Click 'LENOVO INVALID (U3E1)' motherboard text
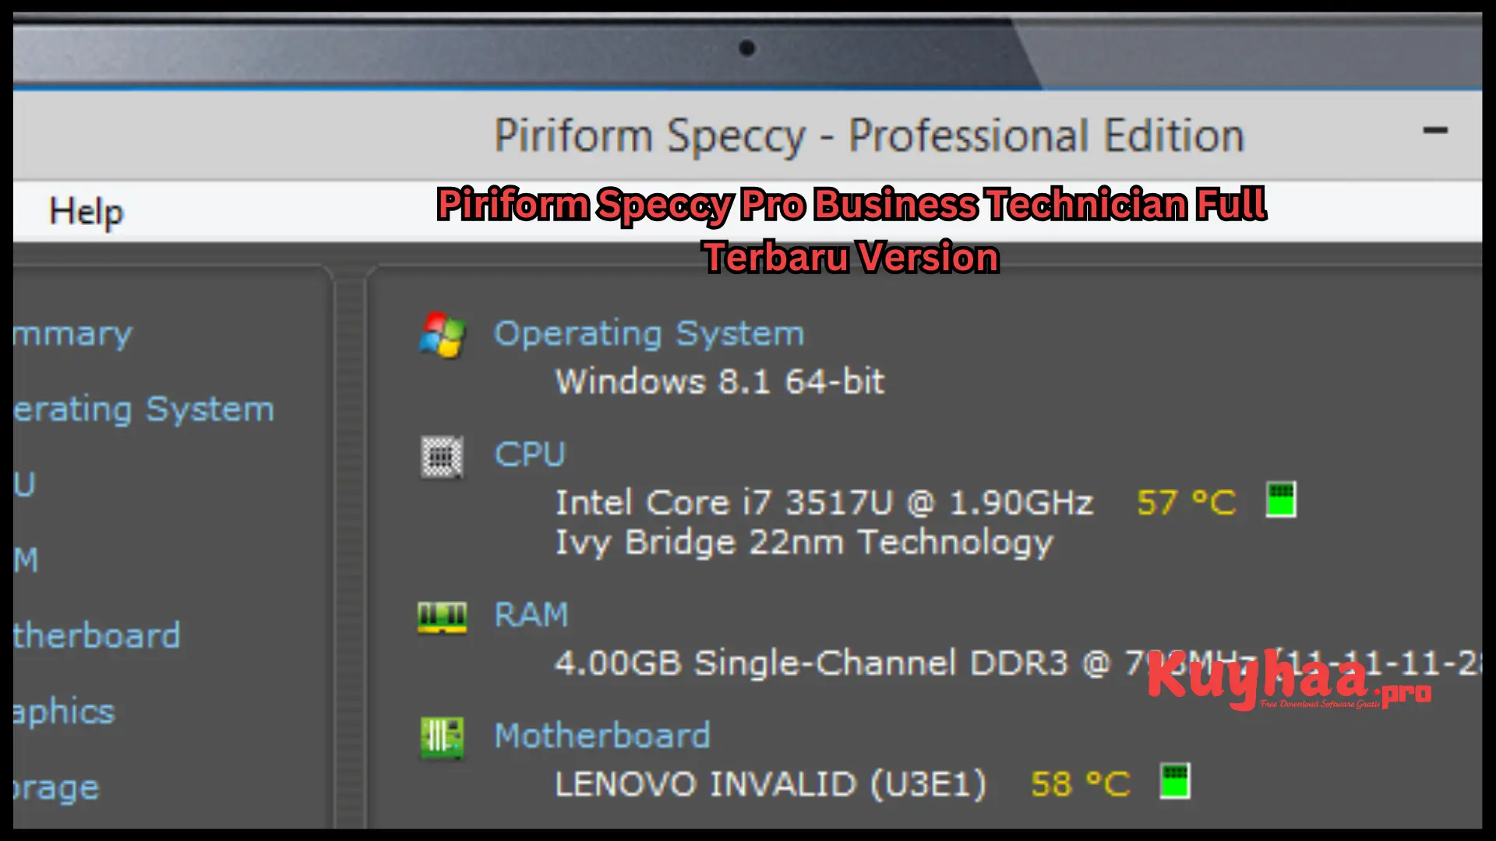The height and width of the screenshot is (841, 1496). pyautogui.click(x=771, y=784)
